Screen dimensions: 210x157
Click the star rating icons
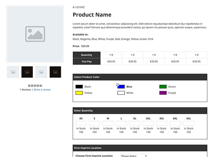tap(35, 85)
